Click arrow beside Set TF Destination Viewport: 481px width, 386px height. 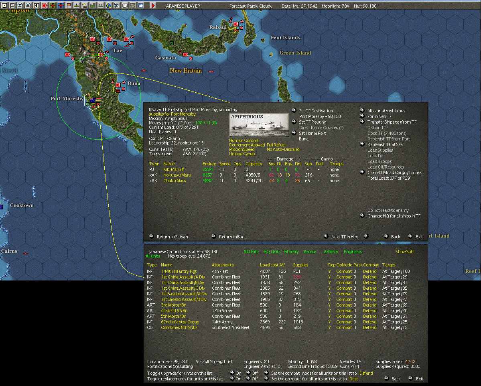click(294, 110)
